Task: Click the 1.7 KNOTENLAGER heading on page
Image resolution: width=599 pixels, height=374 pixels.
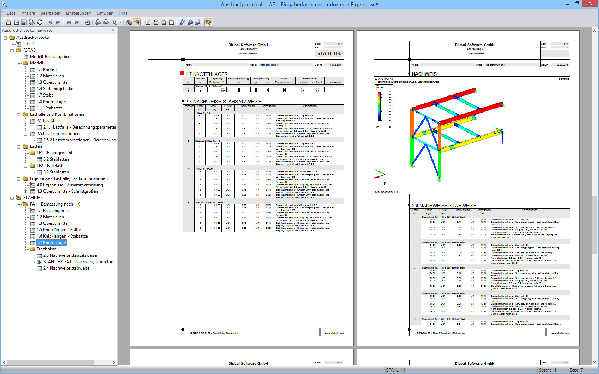Action: click(206, 74)
